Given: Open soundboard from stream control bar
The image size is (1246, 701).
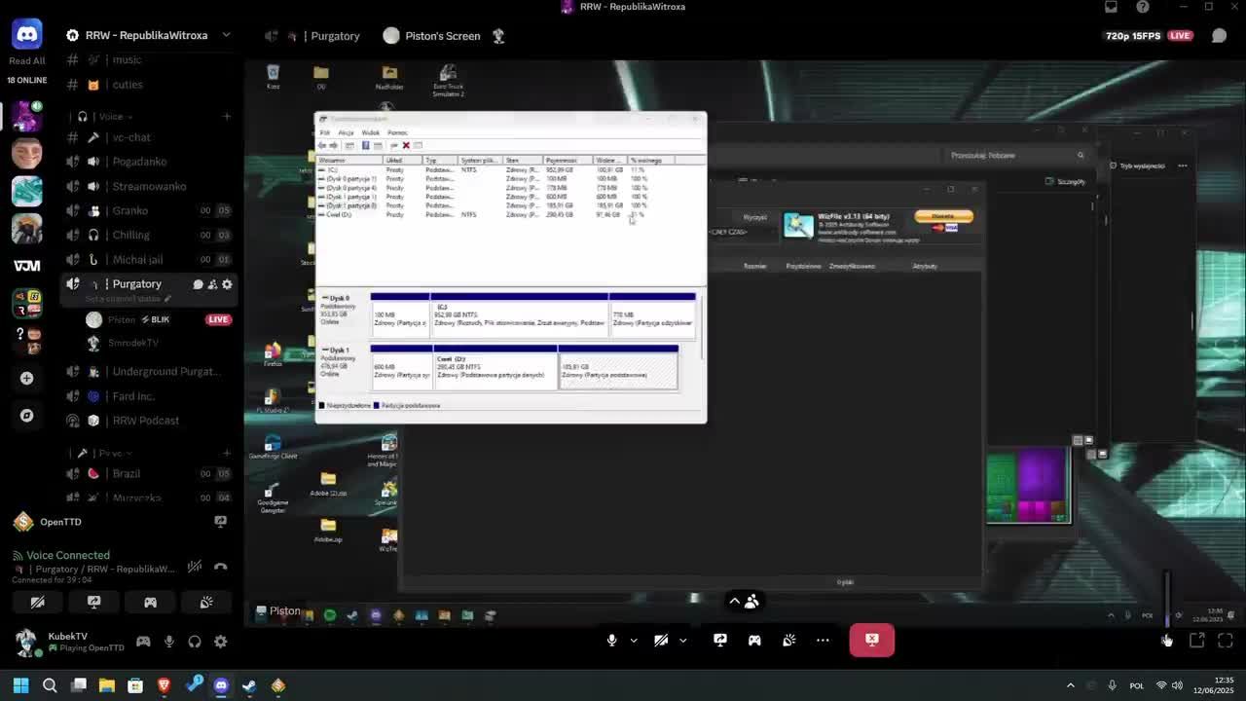Looking at the screenshot, I should point(789,640).
